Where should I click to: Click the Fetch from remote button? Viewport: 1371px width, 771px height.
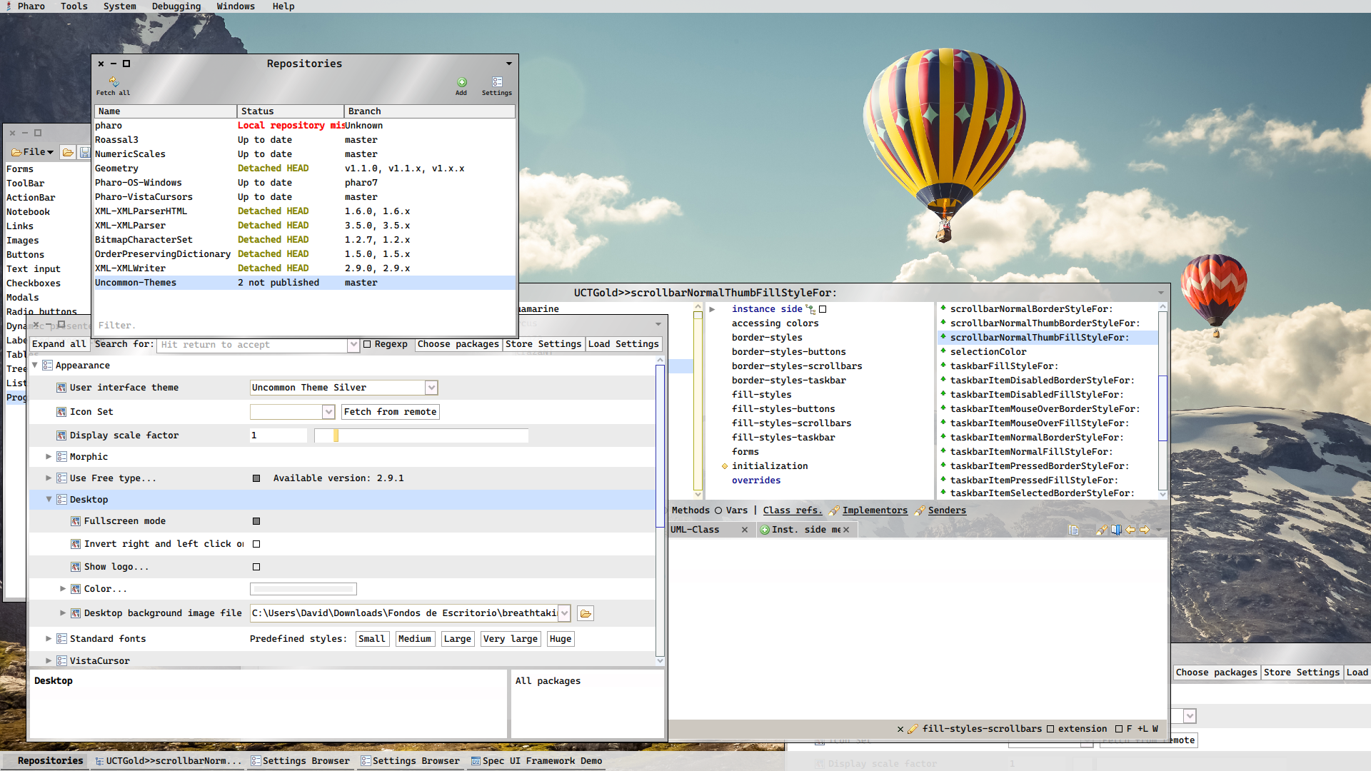(x=390, y=412)
